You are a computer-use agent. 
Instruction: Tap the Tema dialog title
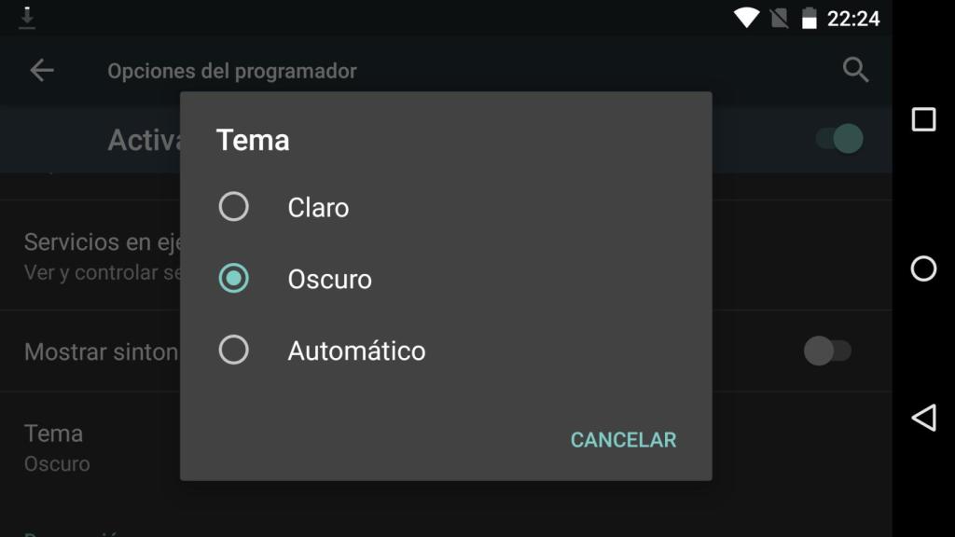click(253, 139)
